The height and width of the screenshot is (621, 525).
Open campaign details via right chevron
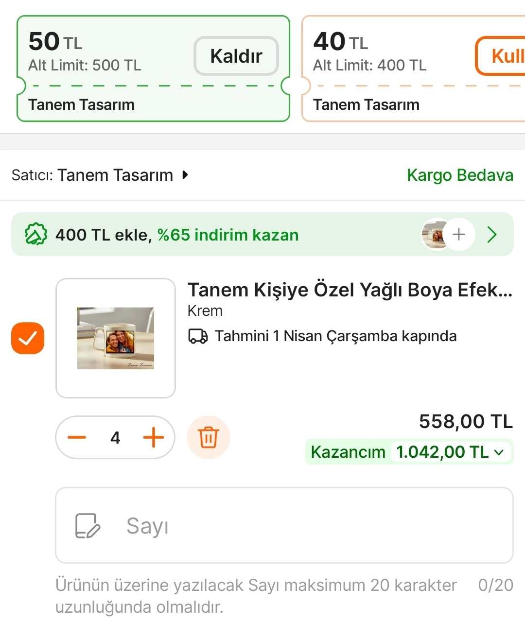492,235
